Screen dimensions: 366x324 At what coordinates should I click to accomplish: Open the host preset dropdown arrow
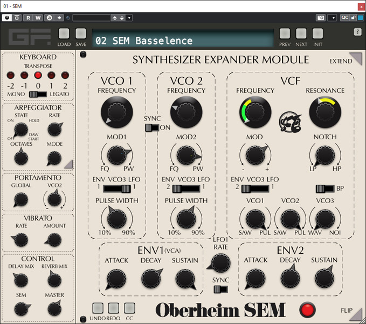(x=129, y=18)
